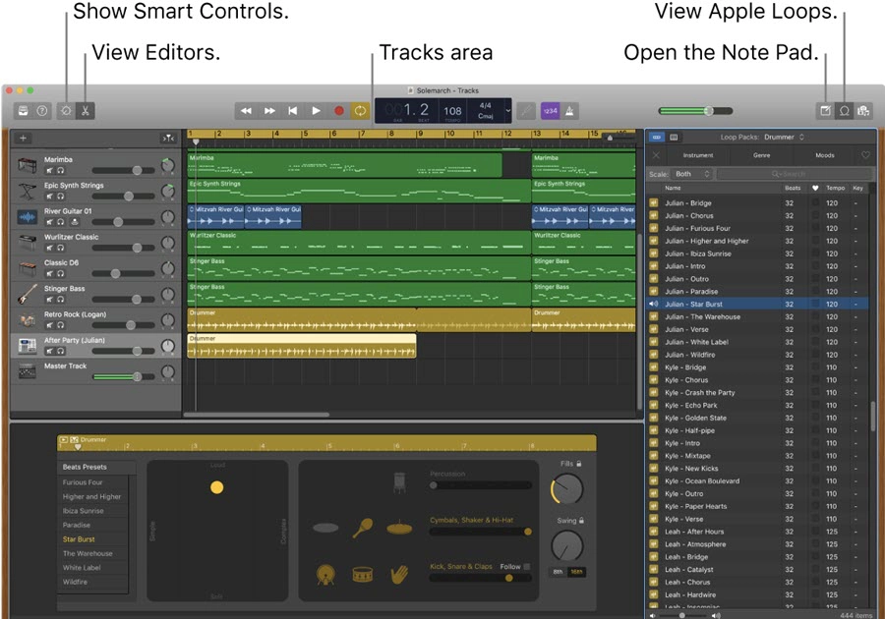Open the Library panel
This screenshot has height=619, width=885.
24,111
